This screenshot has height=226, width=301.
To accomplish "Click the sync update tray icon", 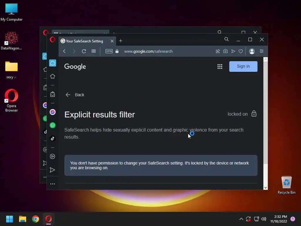I will [x=248, y=219].
